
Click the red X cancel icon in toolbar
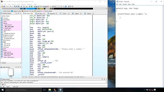pos(48,6)
